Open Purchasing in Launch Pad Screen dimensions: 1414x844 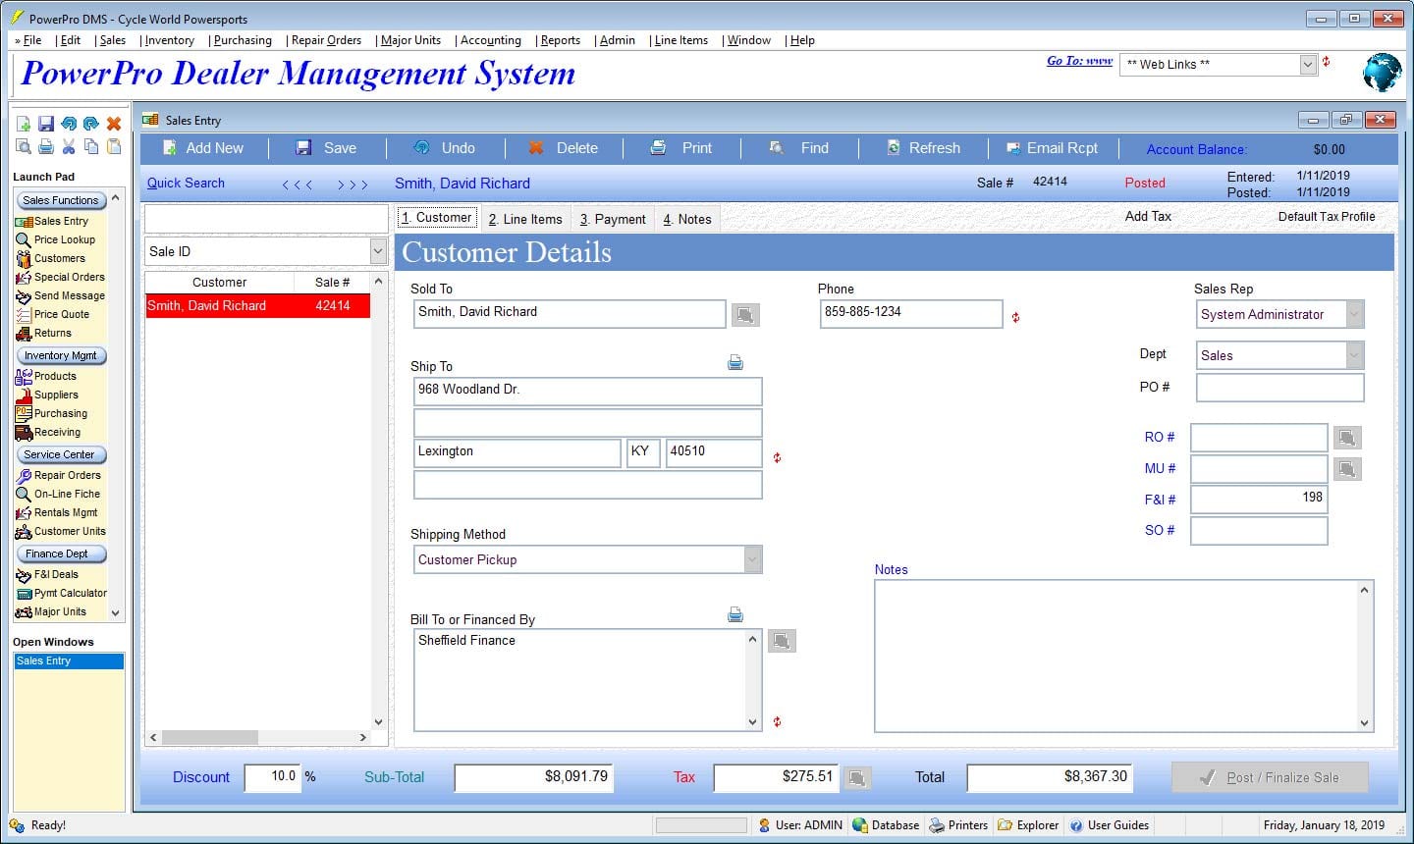[51, 413]
